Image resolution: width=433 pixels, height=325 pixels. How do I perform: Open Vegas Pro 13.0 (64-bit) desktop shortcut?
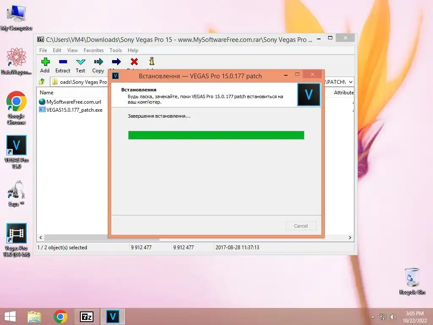[16, 240]
